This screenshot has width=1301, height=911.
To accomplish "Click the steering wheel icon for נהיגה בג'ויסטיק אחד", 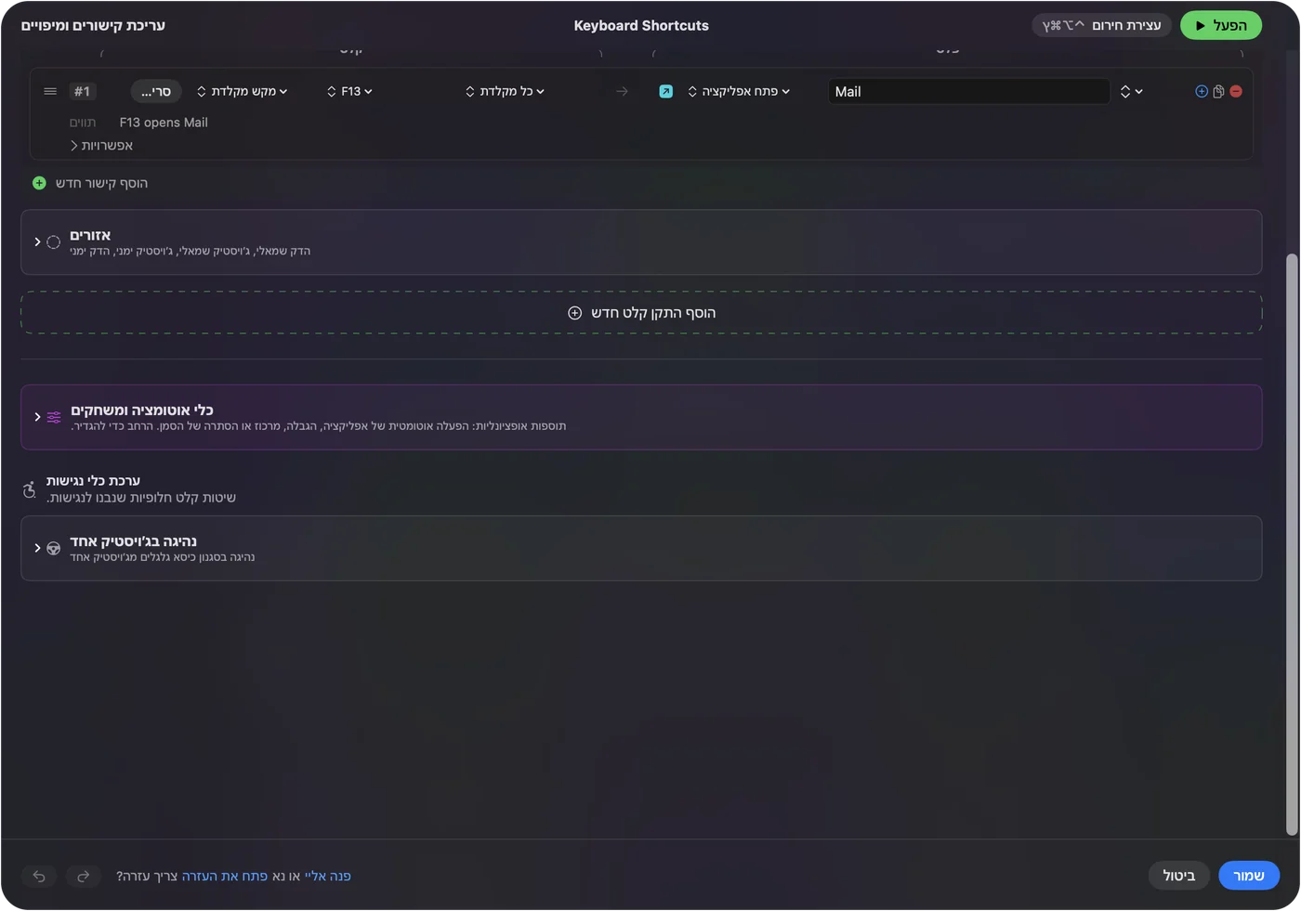I will pyautogui.click(x=54, y=548).
